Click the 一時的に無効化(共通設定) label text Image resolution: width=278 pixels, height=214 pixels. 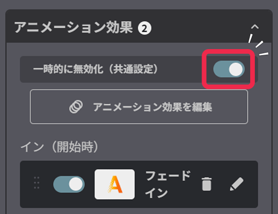(95, 69)
